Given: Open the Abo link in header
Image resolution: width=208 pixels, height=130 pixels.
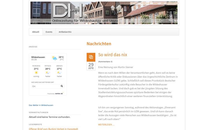Looking at the screenshot, I should 163,3.
